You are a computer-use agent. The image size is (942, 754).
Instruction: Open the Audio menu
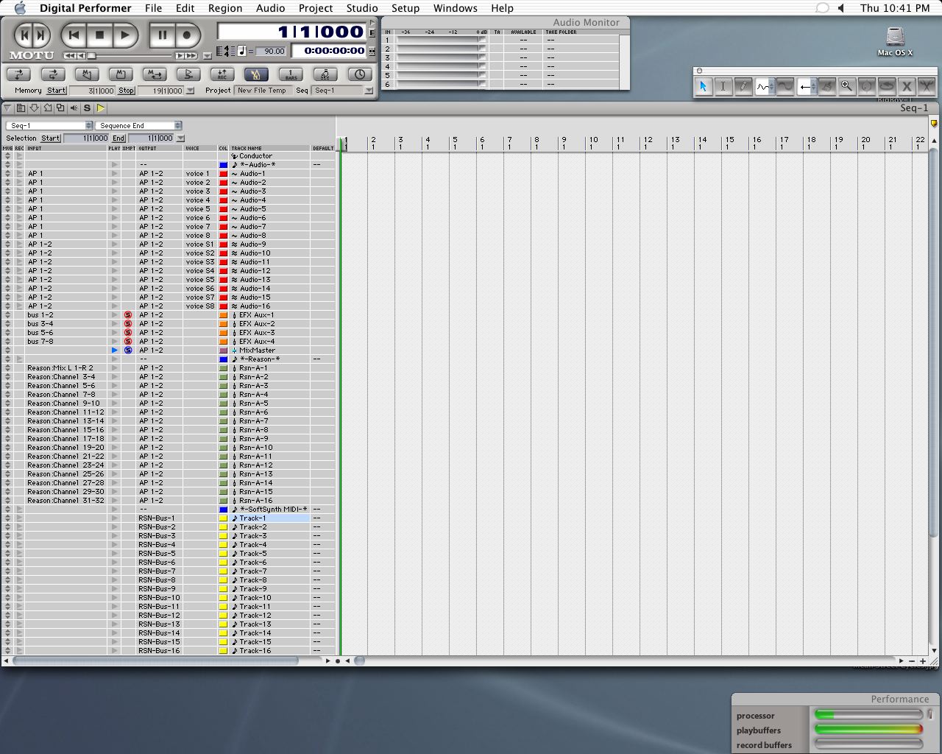click(x=270, y=8)
